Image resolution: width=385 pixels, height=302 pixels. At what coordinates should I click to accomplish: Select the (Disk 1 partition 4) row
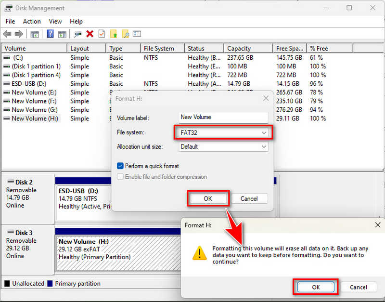192,75
